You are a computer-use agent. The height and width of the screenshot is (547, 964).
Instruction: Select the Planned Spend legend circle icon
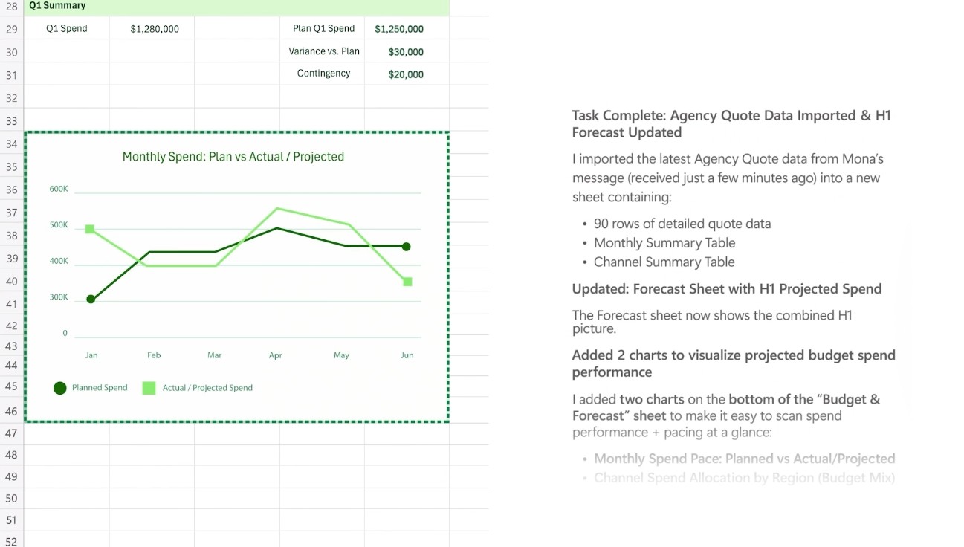[60, 388]
